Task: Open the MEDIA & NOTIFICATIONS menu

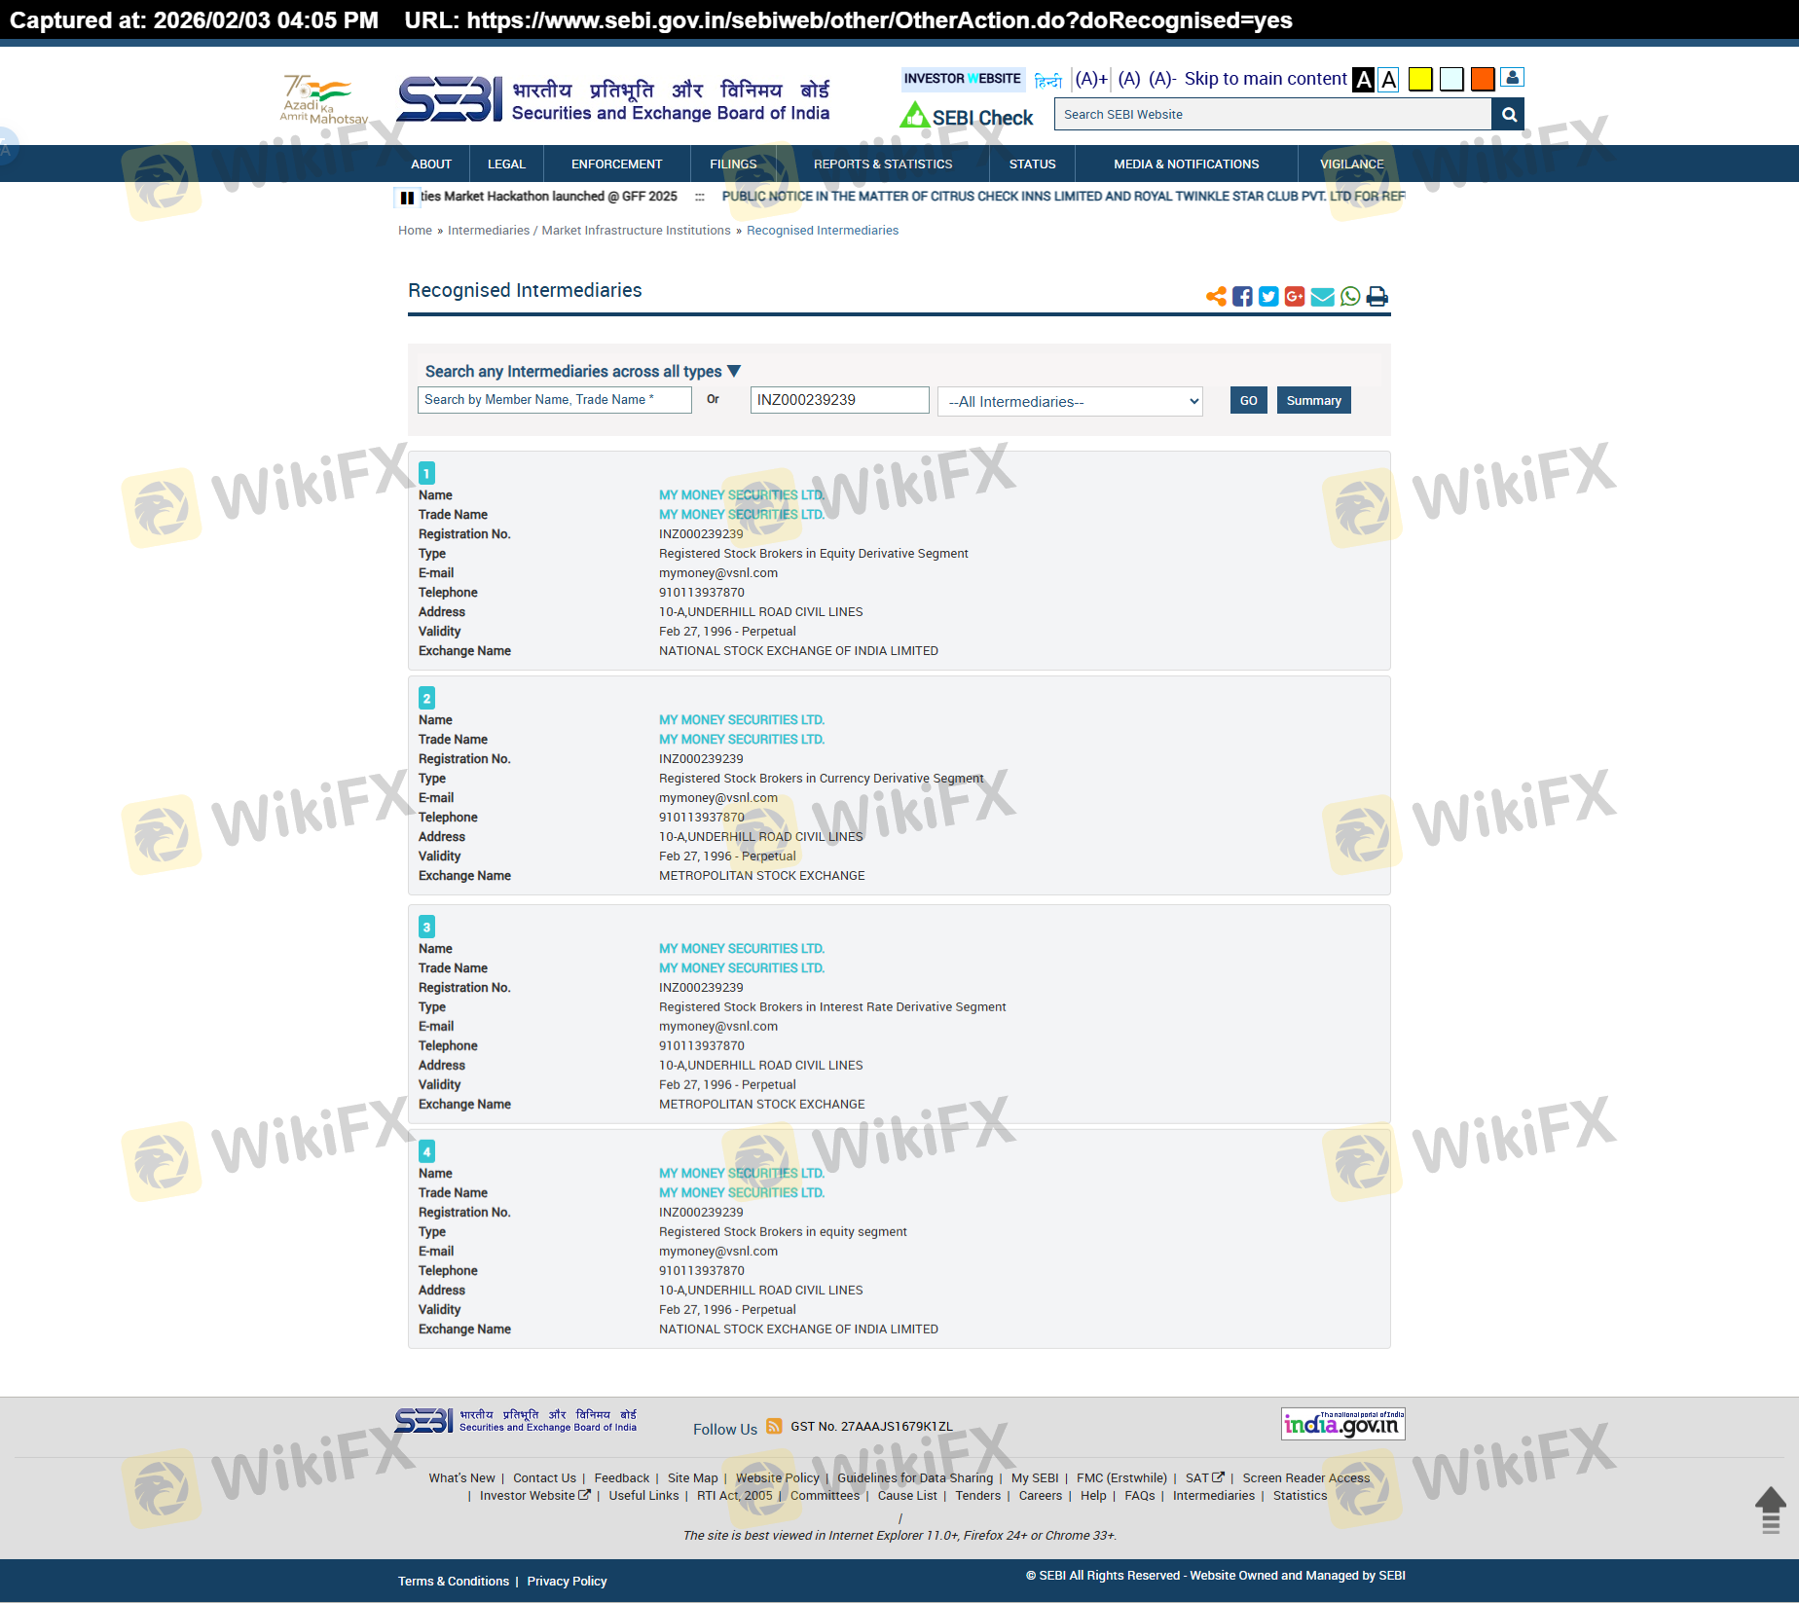Action: click(x=1187, y=164)
